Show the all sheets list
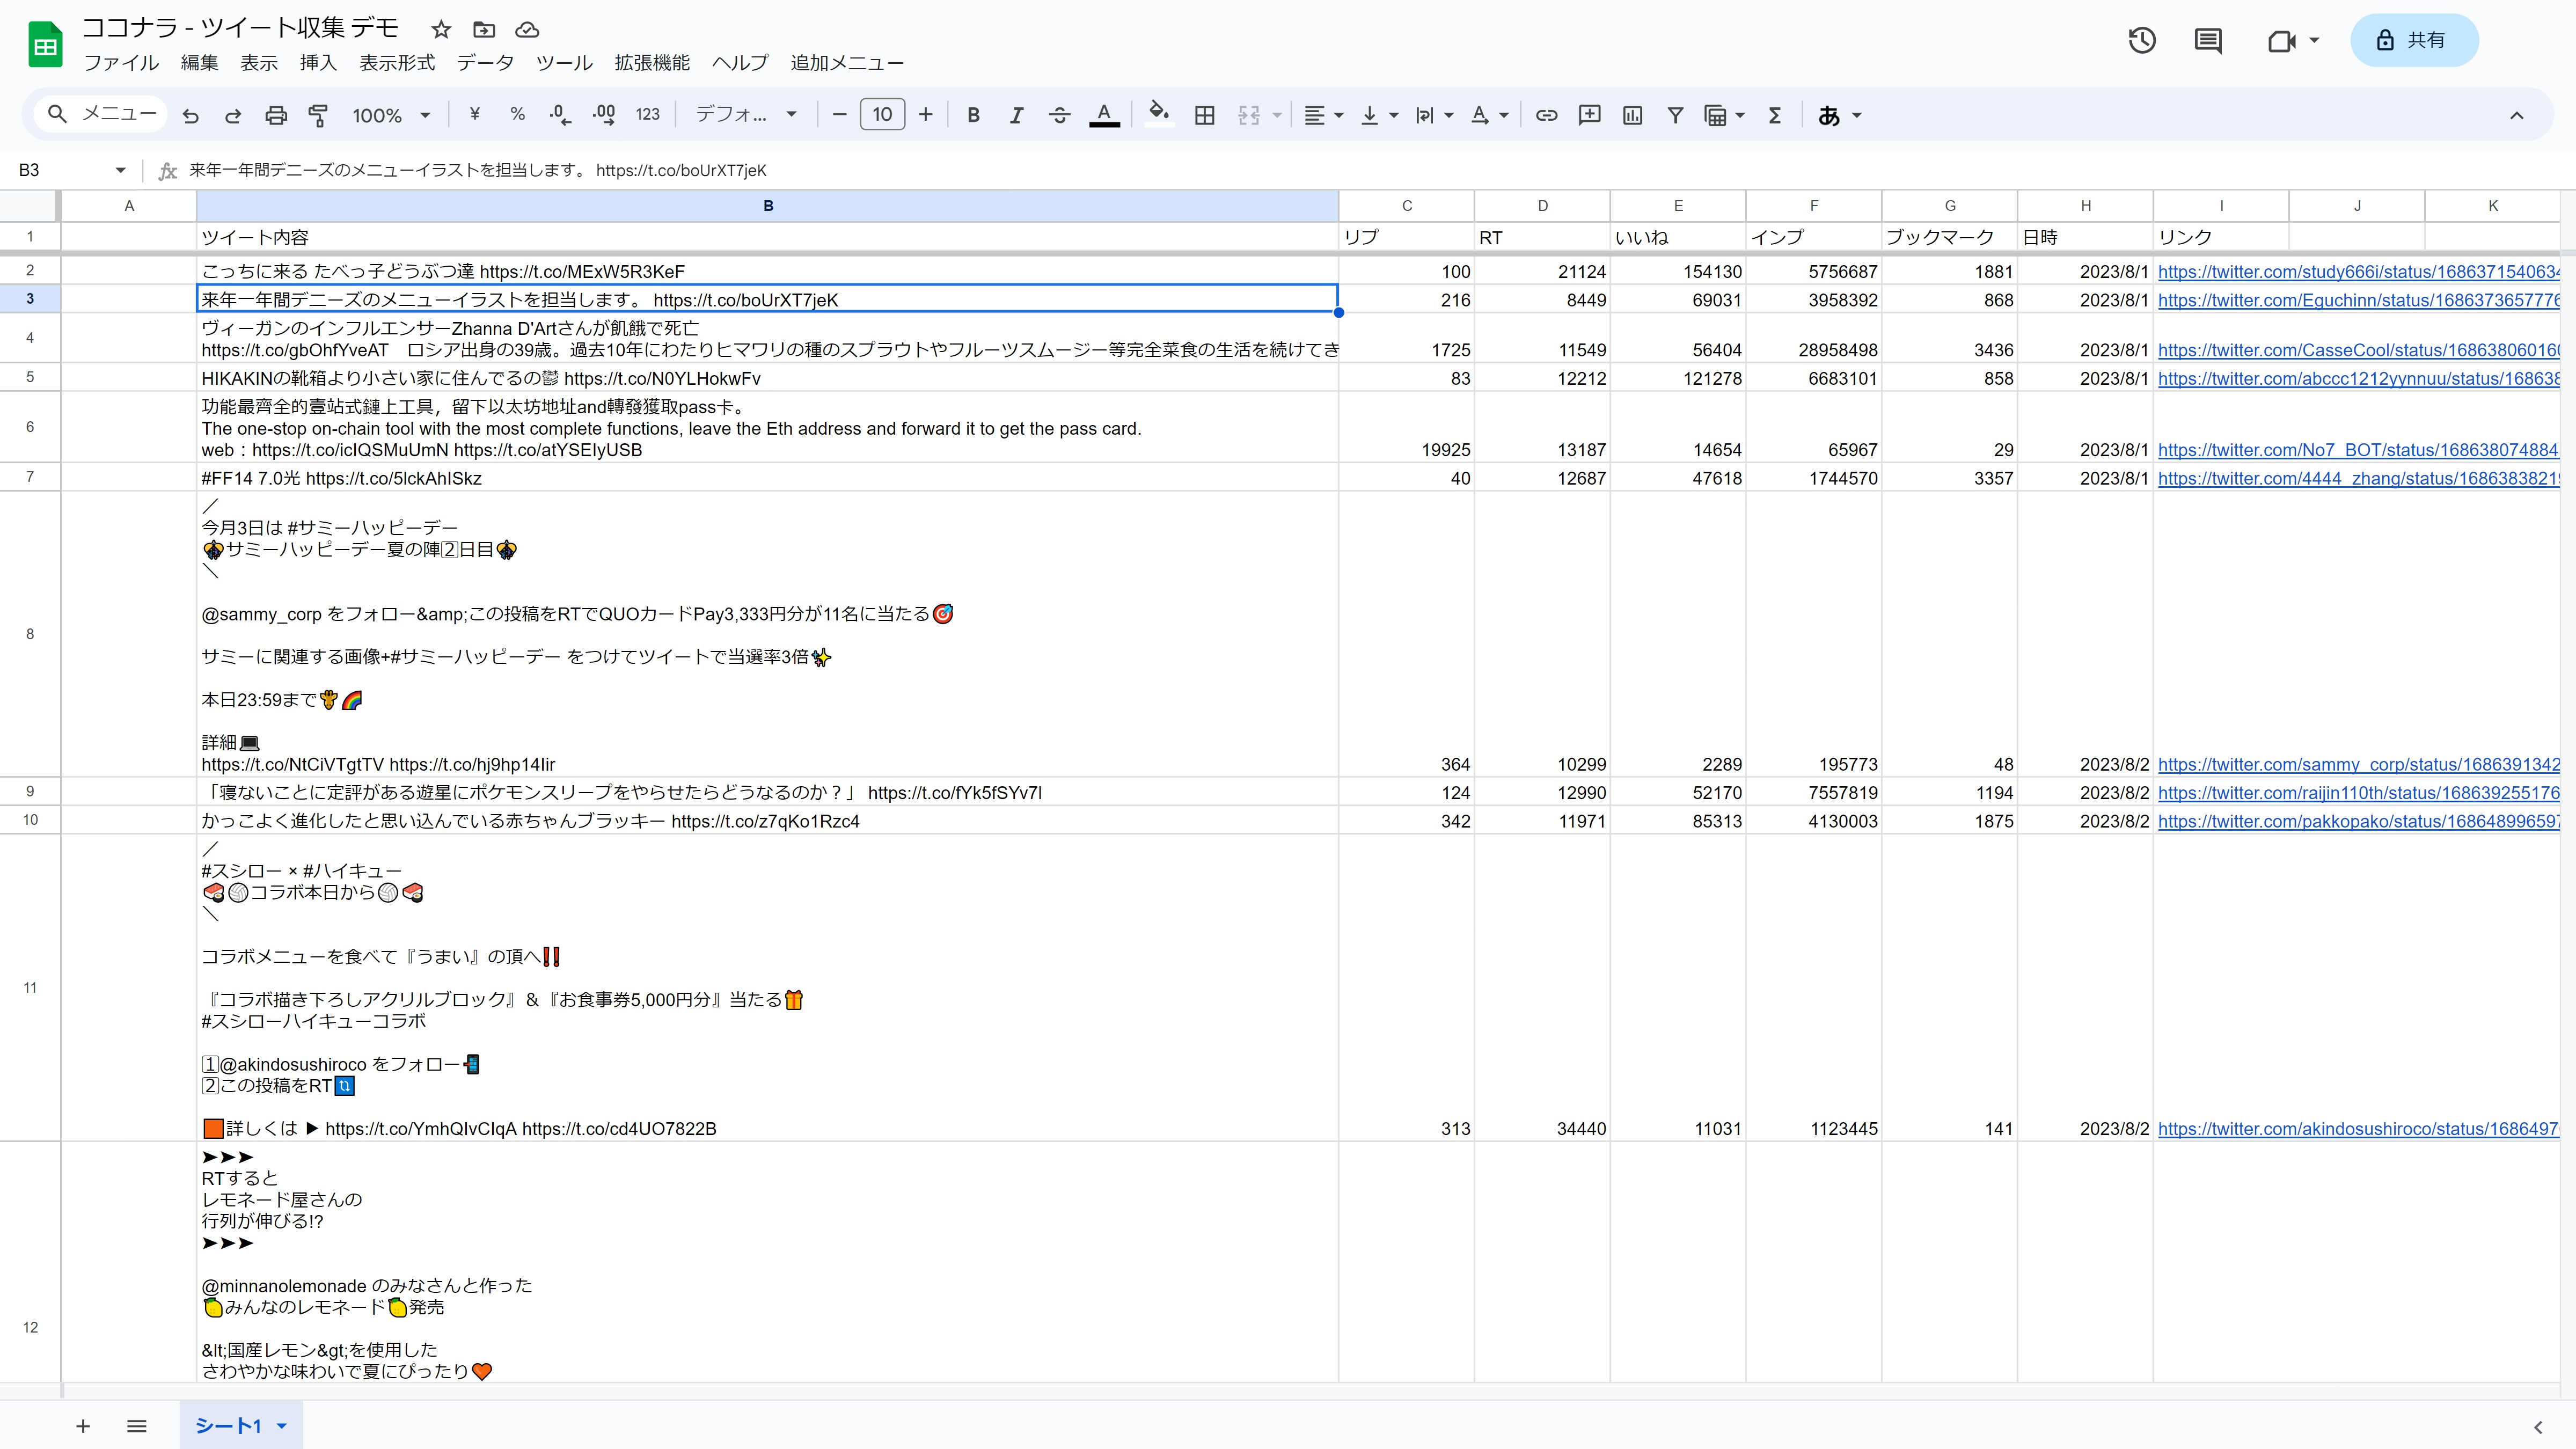The height and width of the screenshot is (1449, 2576). [x=137, y=1426]
